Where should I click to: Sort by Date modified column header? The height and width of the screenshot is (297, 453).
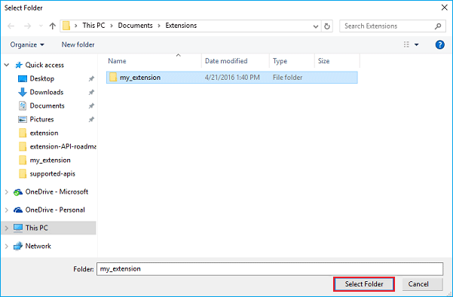click(226, 61)
